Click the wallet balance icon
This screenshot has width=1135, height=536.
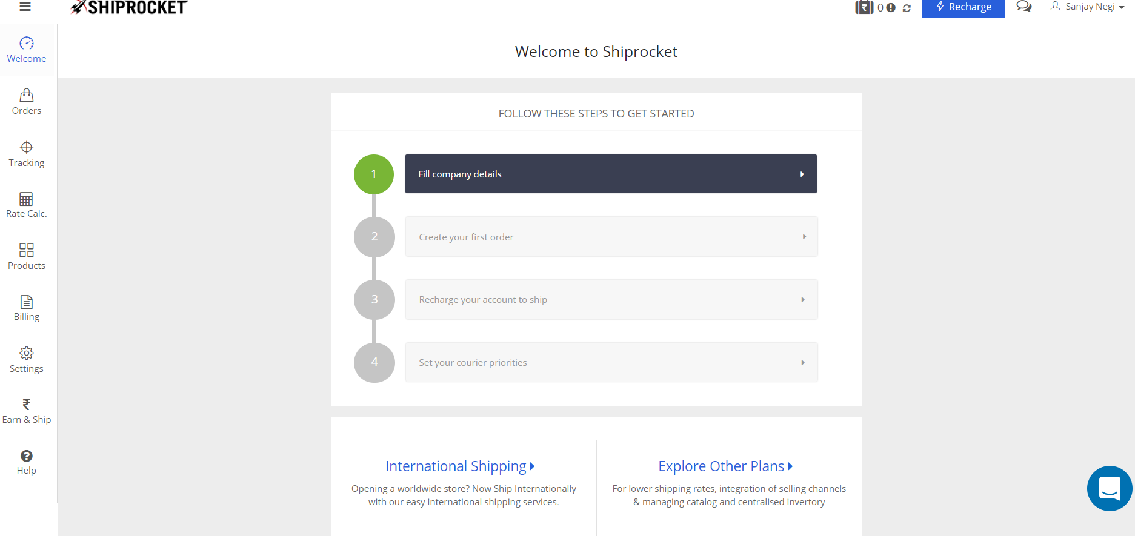click(864, 7)
